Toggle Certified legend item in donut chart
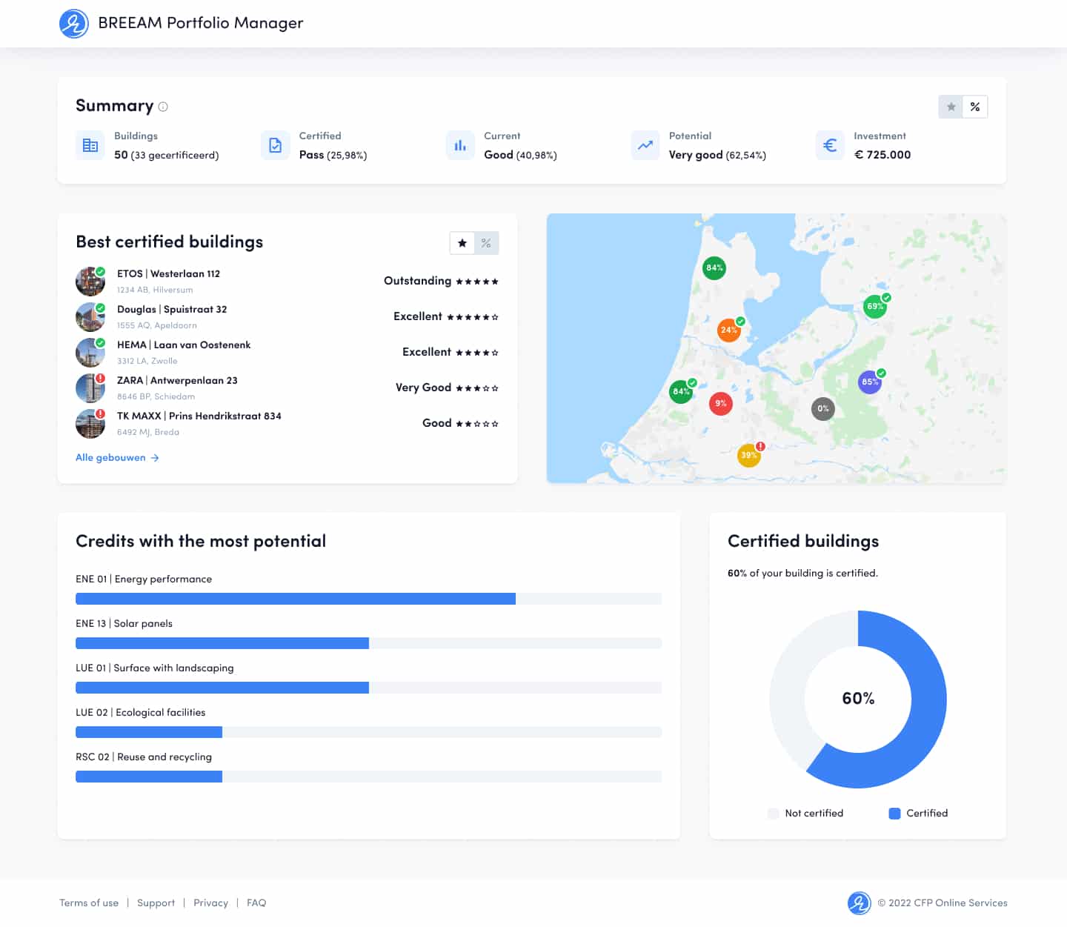The width and height of the screenshot is (1067, 927). tap(918, 814)
